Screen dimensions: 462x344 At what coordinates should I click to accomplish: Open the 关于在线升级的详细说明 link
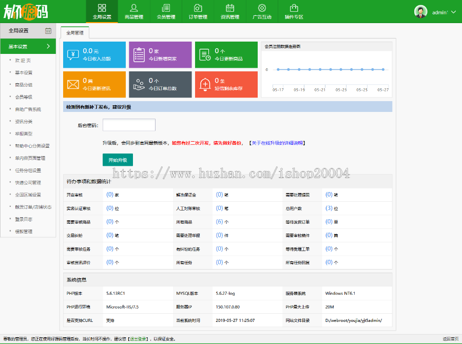pos(277,143)
